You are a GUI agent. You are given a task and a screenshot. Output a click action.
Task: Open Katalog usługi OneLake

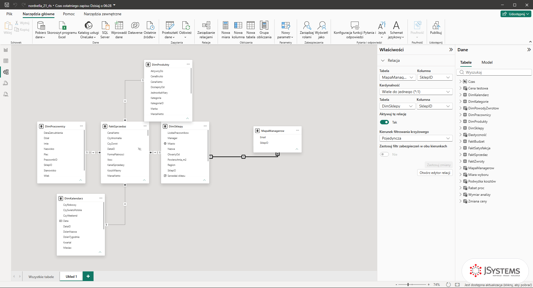[x=88, y=30]
